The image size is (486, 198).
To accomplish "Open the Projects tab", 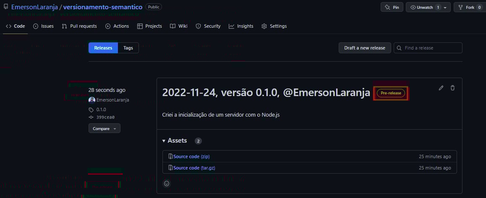I will (x=149, y=26).
